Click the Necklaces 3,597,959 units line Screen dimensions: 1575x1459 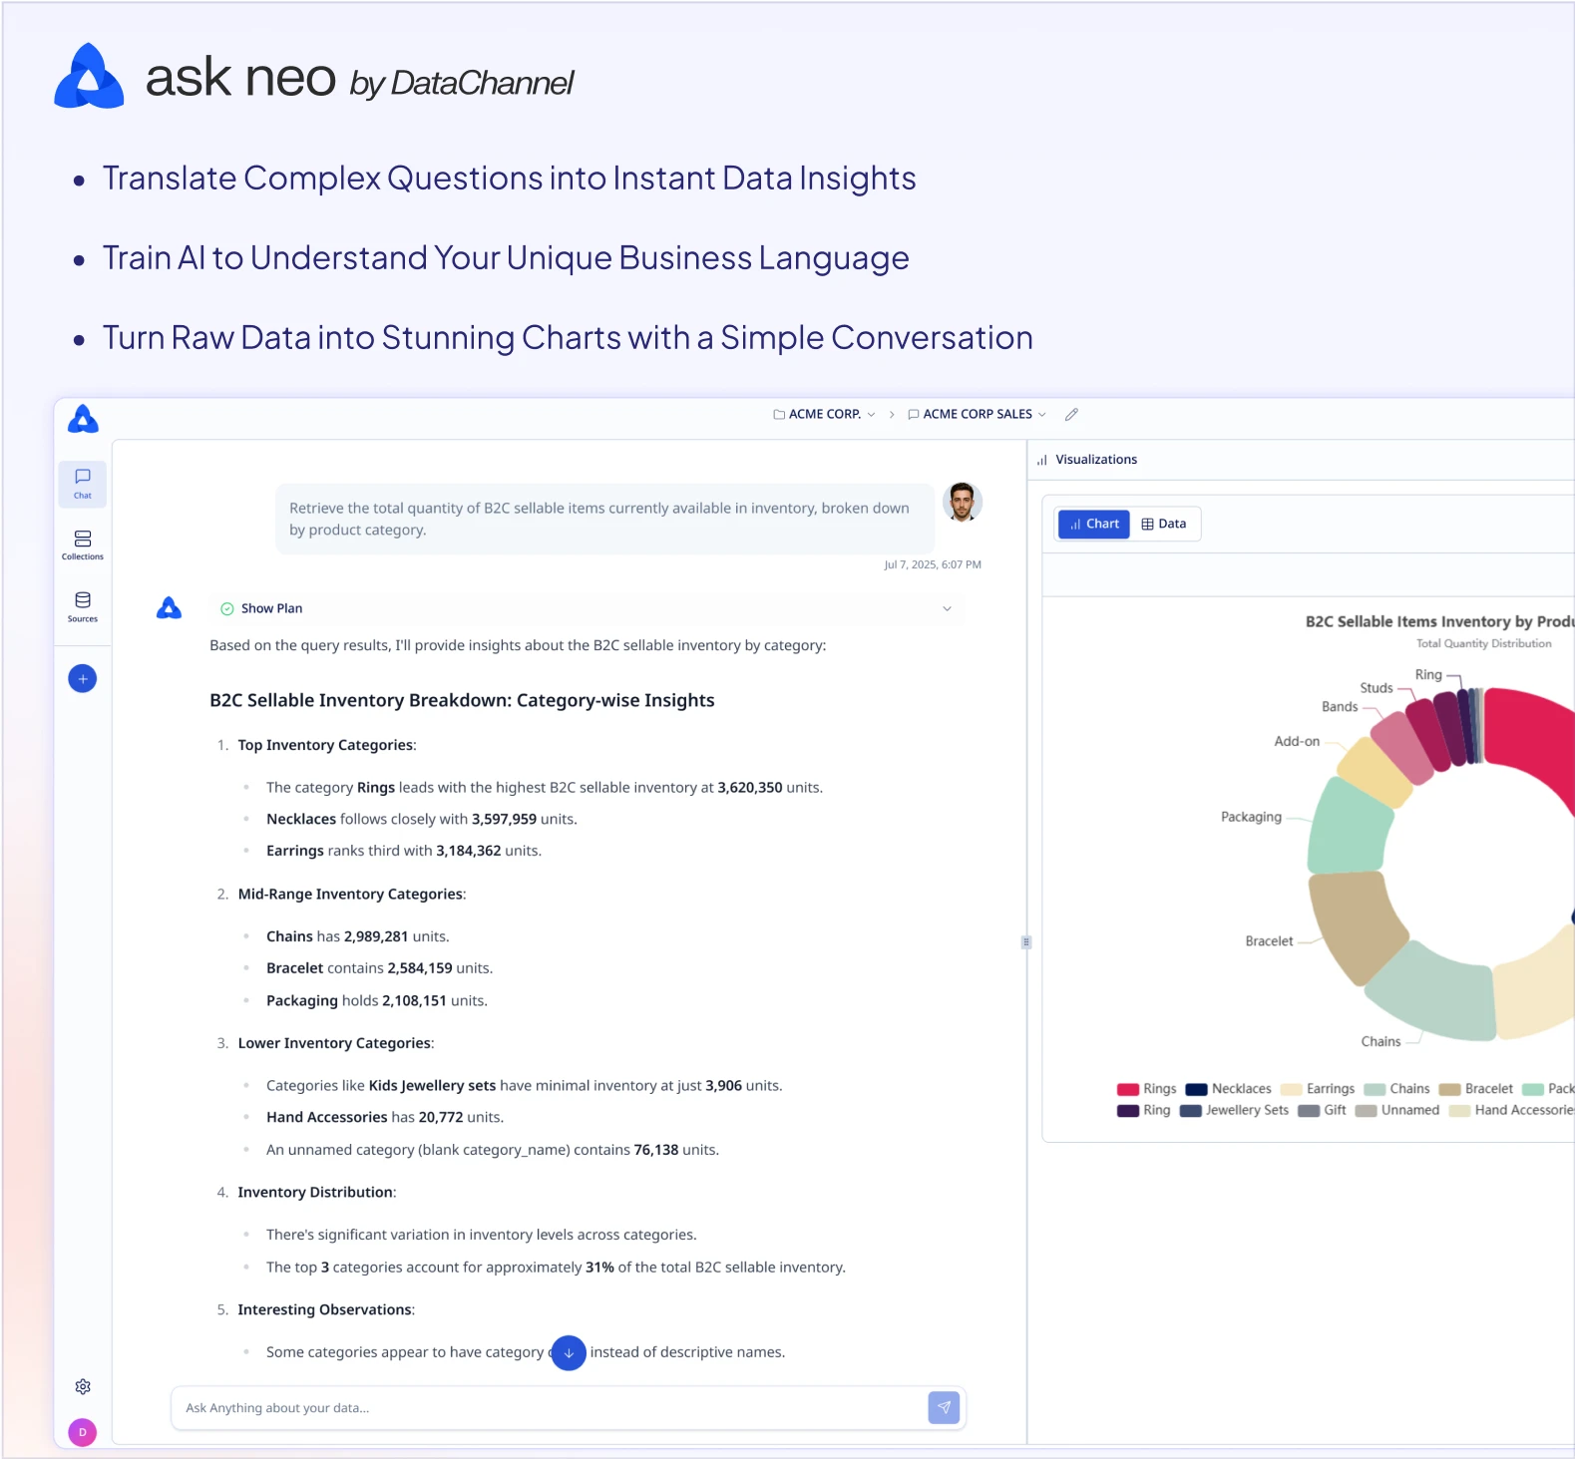click(x=422, y=819)
